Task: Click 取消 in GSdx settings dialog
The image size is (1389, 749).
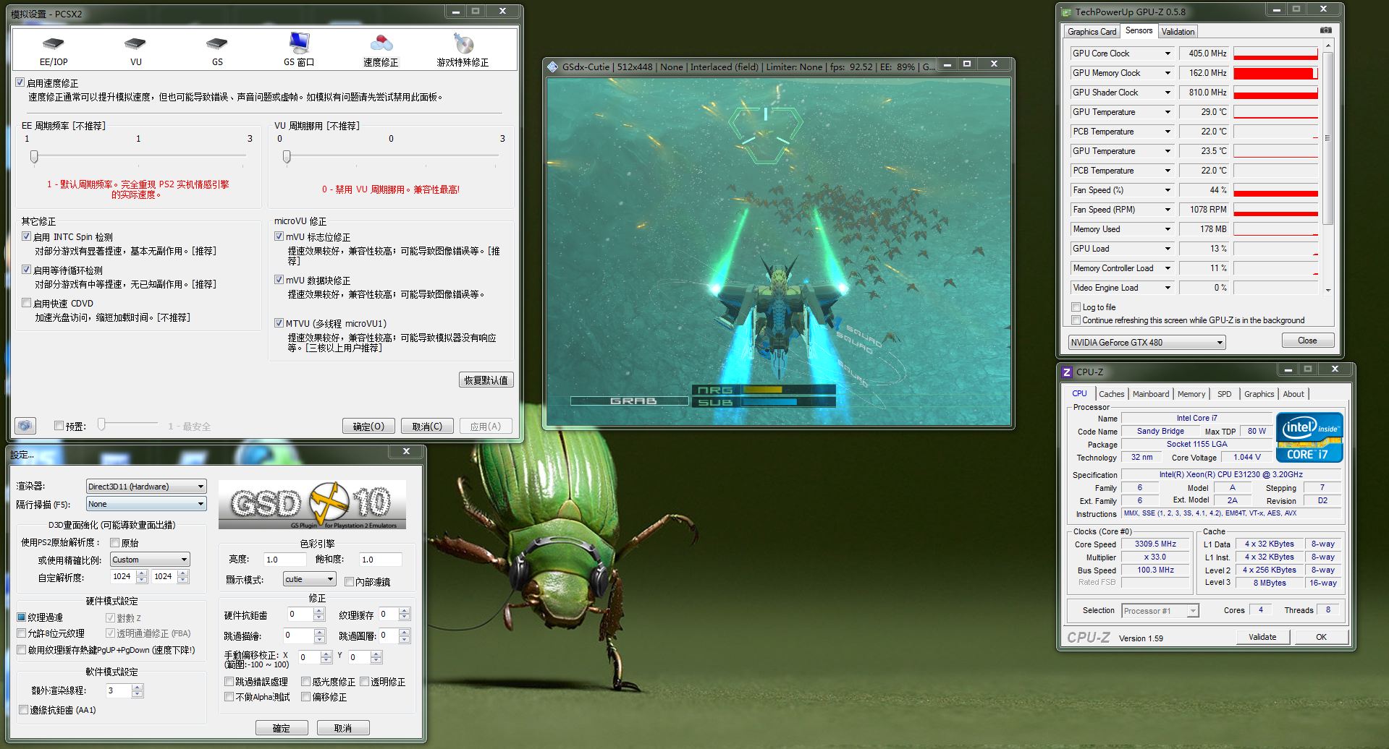Action: tap(343, 728)
